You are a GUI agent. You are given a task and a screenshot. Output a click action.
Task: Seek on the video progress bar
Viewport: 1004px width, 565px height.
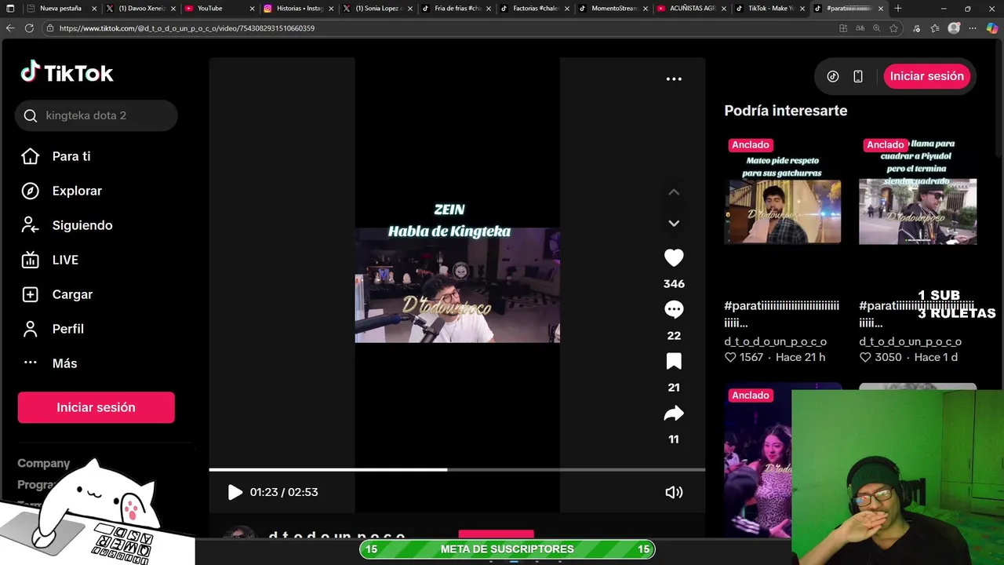click(x=457, y=469)
